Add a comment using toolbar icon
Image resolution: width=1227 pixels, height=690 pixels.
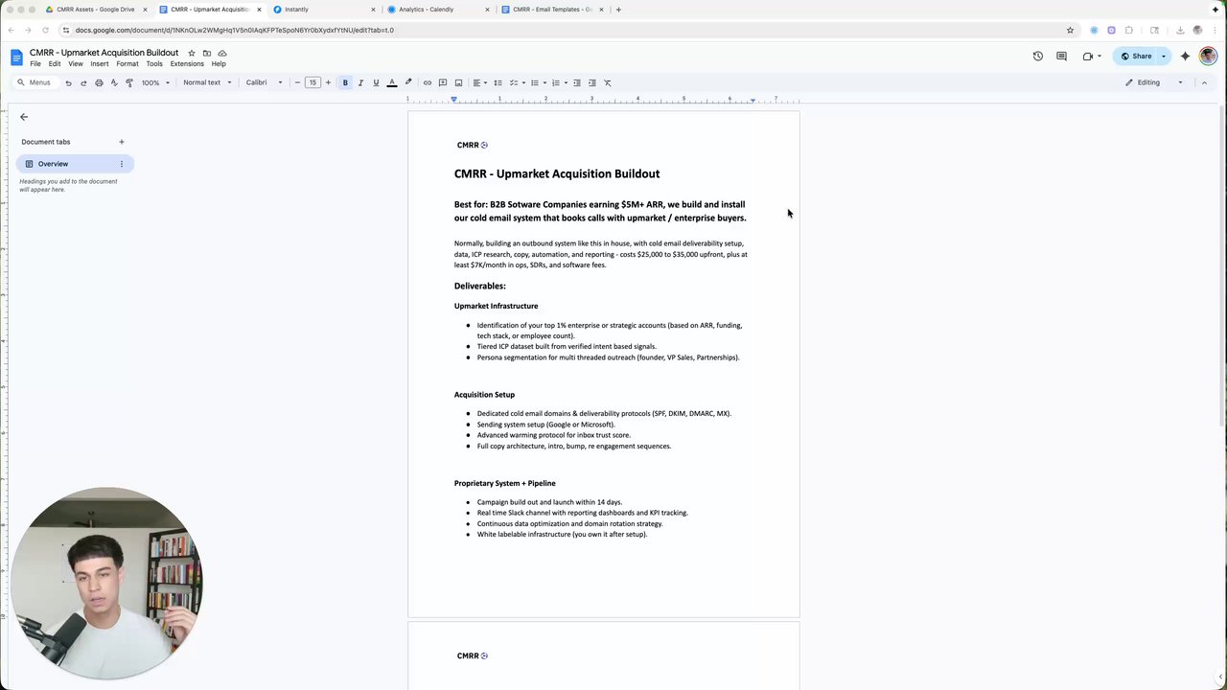[443, 82]
